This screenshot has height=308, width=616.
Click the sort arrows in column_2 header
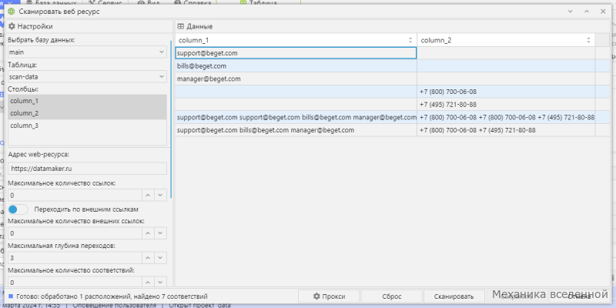click(588, 40)
